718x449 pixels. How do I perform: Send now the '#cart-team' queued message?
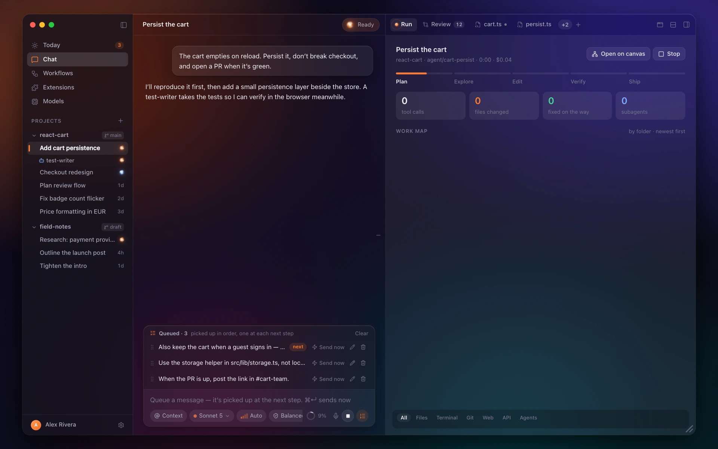tap(328, 379)
